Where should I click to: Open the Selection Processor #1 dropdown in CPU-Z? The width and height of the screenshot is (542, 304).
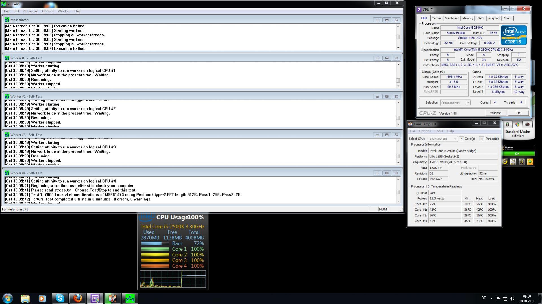tap(455, 103)
